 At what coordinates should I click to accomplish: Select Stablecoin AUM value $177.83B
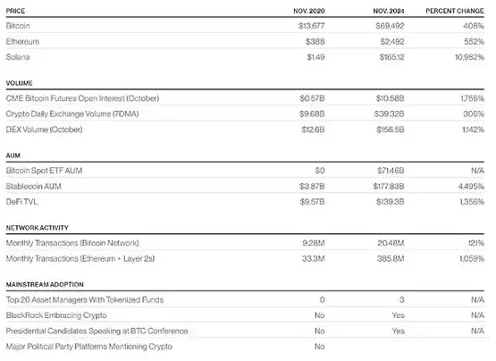389,186
